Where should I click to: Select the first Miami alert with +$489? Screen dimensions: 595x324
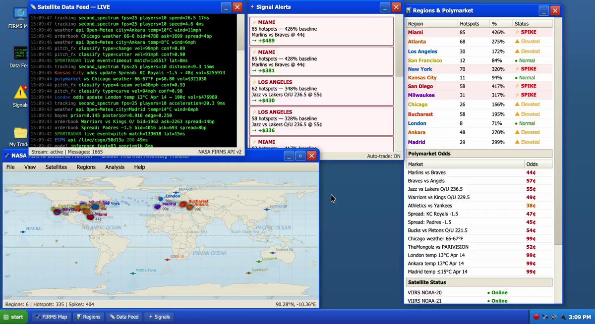point(322,32)
